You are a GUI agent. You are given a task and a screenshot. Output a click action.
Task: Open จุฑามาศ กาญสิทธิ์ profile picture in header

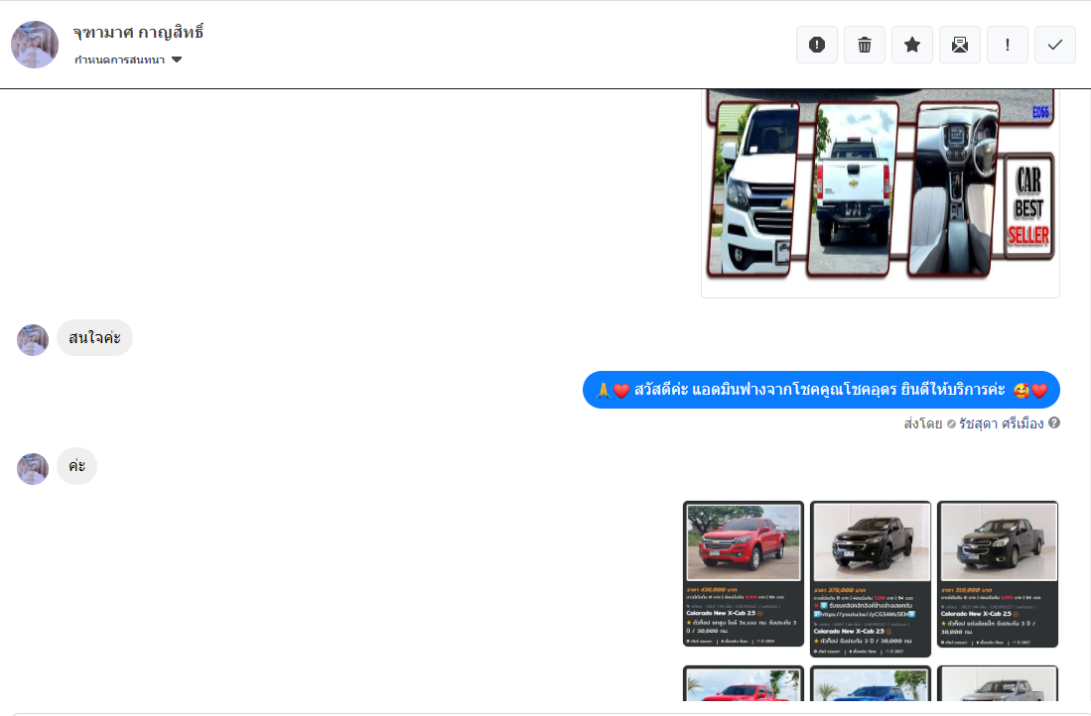click(35, 45)
